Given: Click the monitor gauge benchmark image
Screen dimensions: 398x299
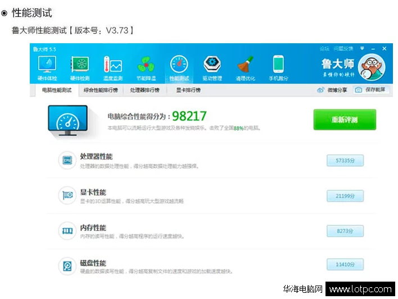Looking at the screenshot, I should pyautogui.click(x=68, y=121).
